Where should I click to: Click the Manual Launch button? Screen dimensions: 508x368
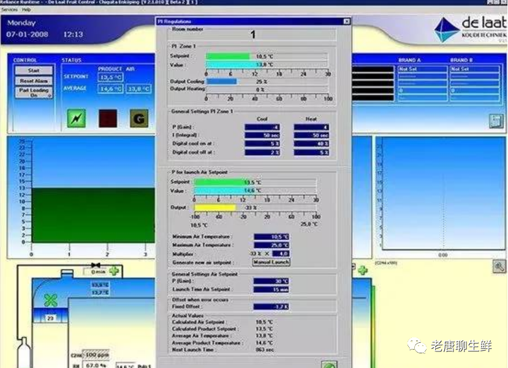click(x=271, y=262)
